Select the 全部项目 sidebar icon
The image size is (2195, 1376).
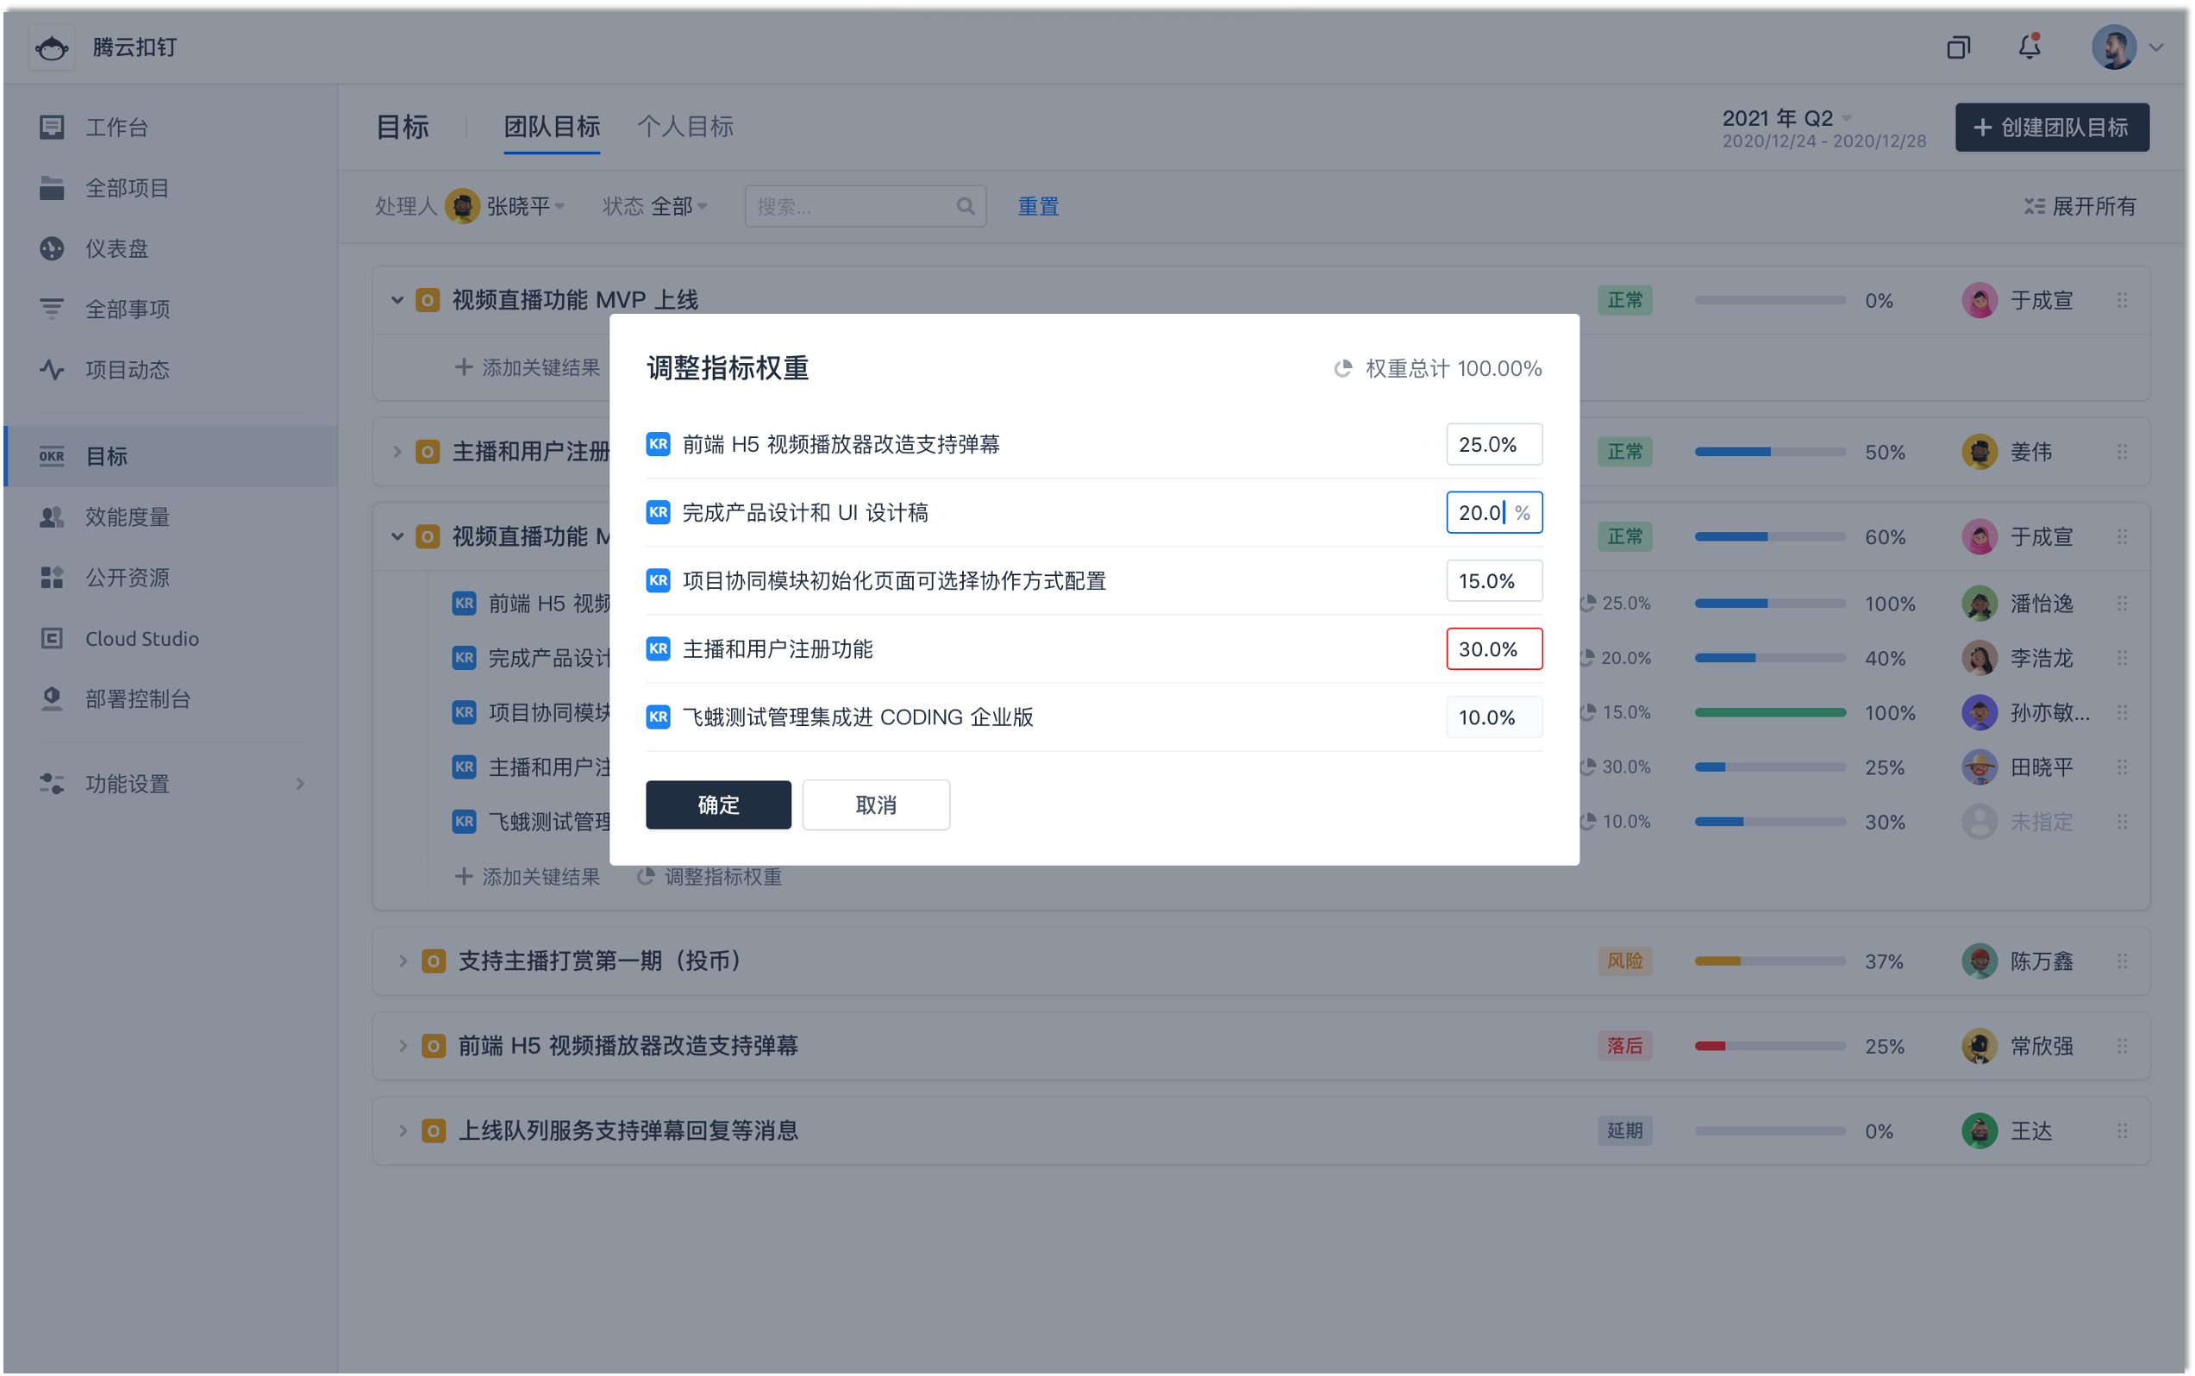pos(127,187)
